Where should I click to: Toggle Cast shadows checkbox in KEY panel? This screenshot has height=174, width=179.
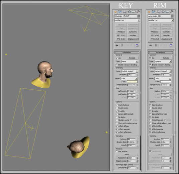(117, 105)
